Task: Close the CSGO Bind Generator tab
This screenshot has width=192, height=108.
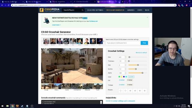Action: tap(95, 2)
